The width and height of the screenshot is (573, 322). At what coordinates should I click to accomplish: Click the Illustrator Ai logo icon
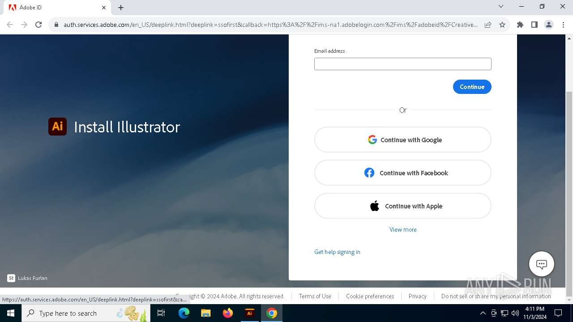57,127
